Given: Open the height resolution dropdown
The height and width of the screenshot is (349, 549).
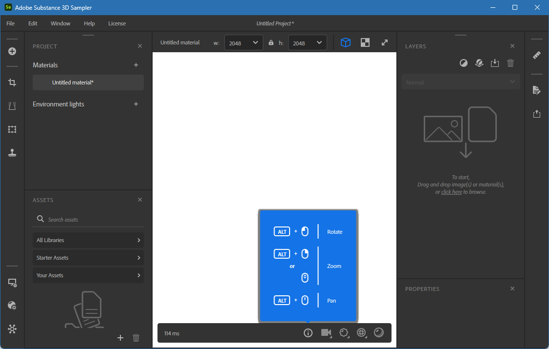Looking at the screenshot, I should pos(308,43).
